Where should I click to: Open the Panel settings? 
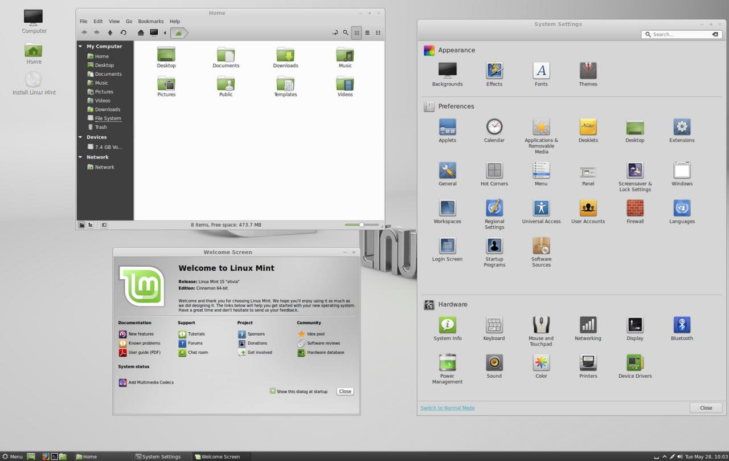coord(588,174)
